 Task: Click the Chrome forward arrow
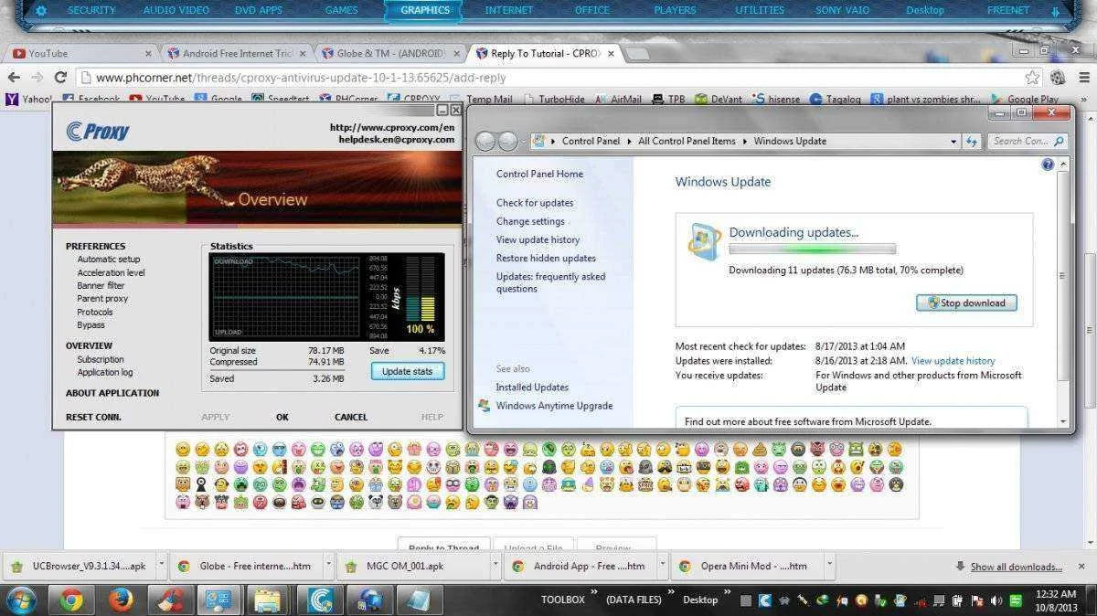[37, 78]
